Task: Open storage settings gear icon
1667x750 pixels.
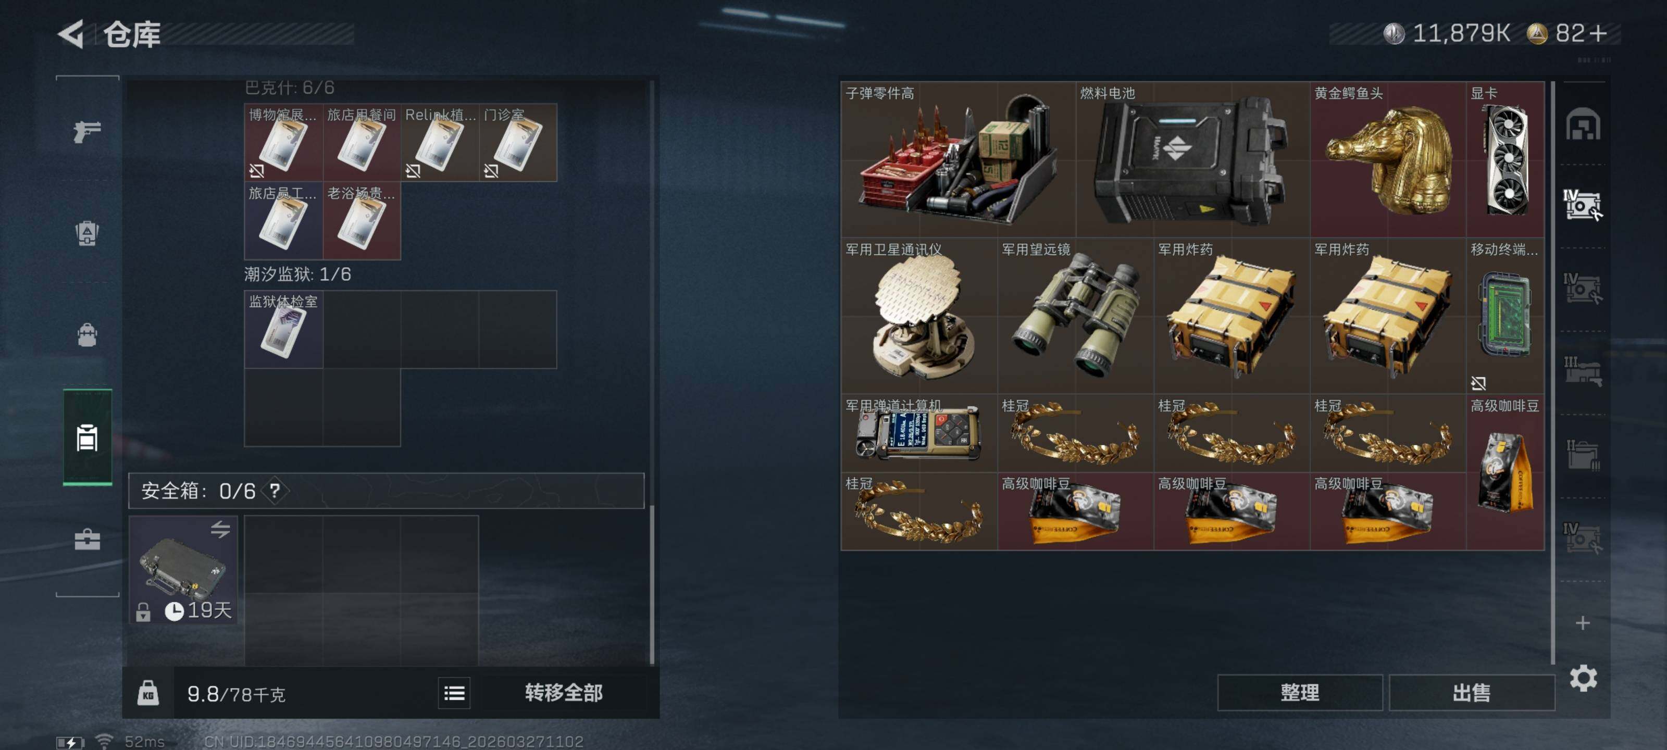Action: point(1583,678)
